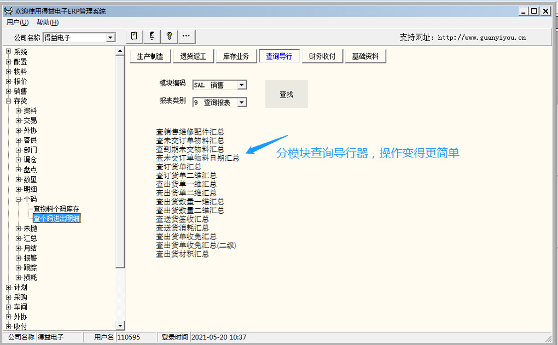The height and width of the screenshot is (345, 558).
Task: Click the user profile toolbar icon
Action: [x=152, y=36]
